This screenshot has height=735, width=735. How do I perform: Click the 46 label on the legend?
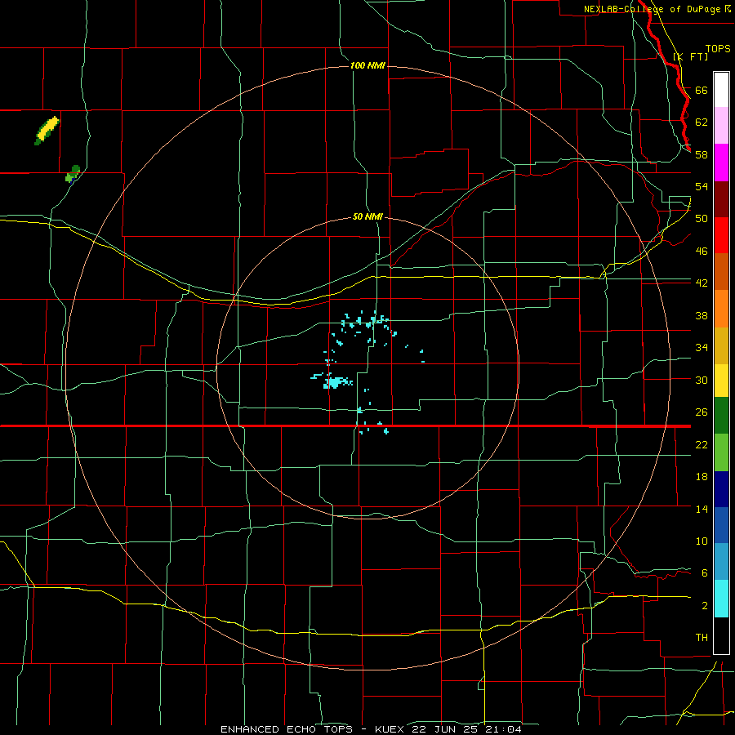point(702,252)
